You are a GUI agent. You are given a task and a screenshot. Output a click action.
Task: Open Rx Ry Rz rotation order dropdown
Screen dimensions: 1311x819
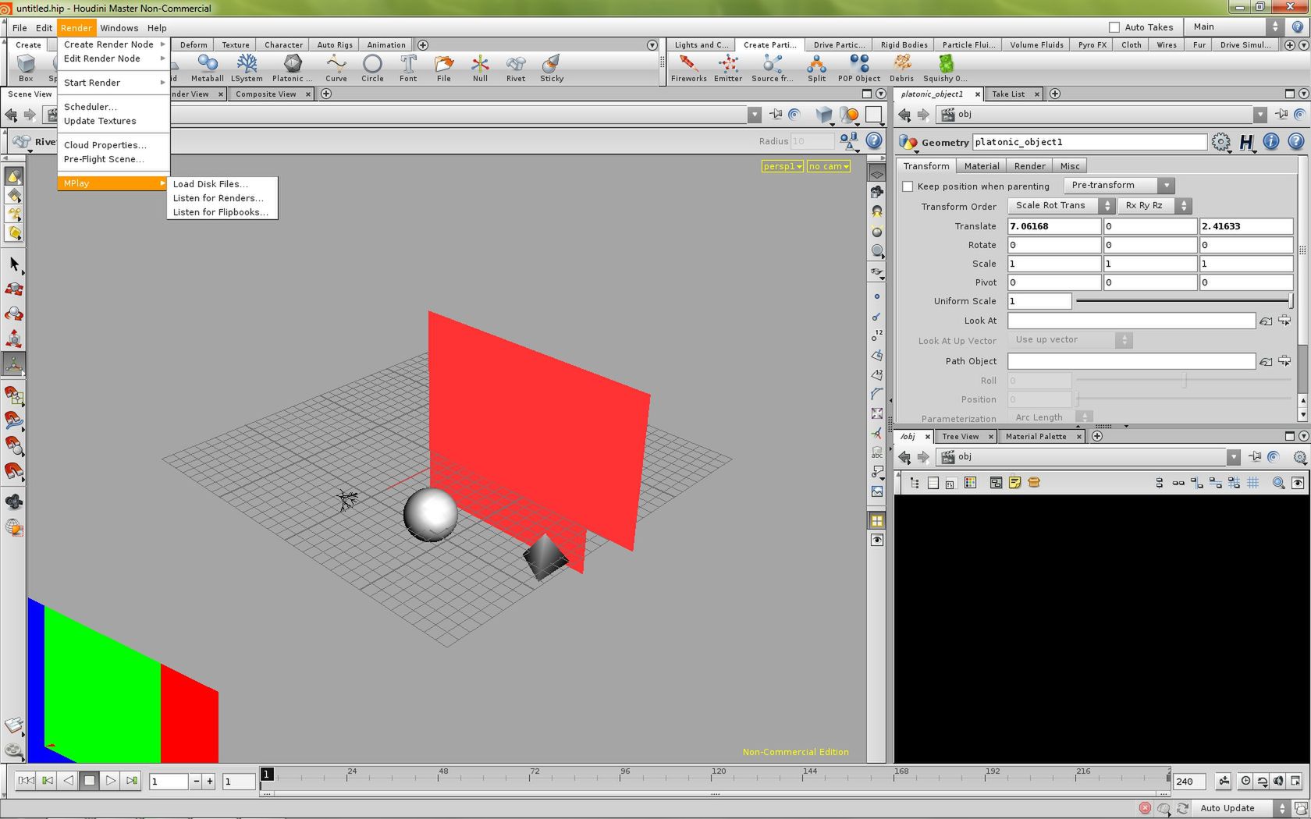pyautogui.click(x=1154, y=206)
